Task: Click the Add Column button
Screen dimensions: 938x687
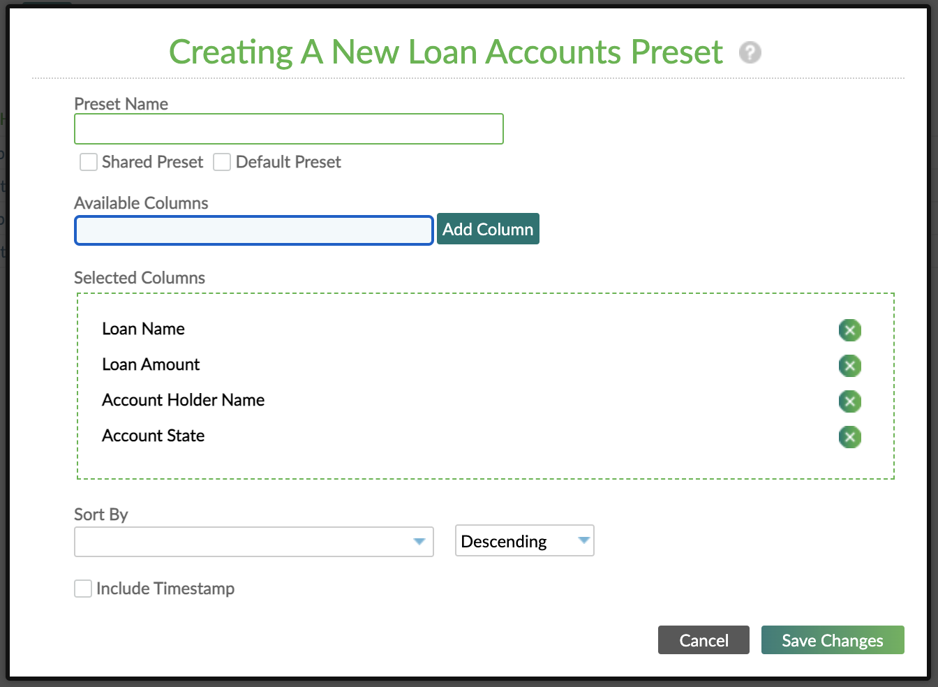Action: [x=488, y=229]
